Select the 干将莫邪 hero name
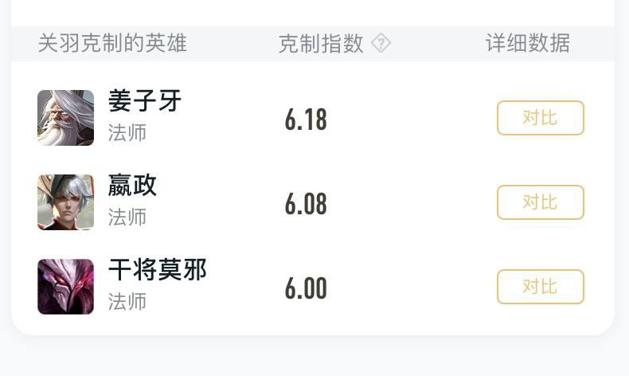The width and height of the screenshot is (629, 376). pyautogui.click(x=158, y=270)
